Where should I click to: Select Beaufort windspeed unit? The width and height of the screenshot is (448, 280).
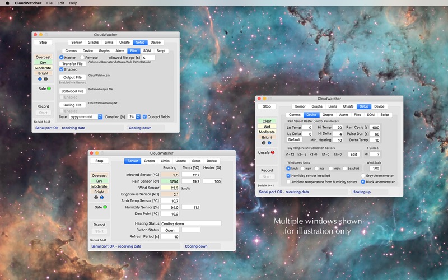tap(344, 169)
